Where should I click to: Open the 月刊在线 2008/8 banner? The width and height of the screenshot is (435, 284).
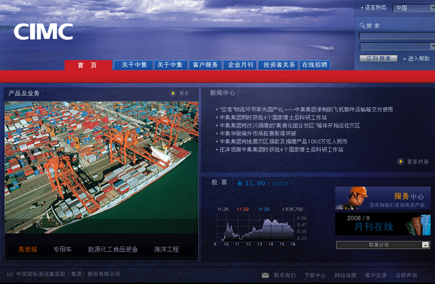[383, 224]
